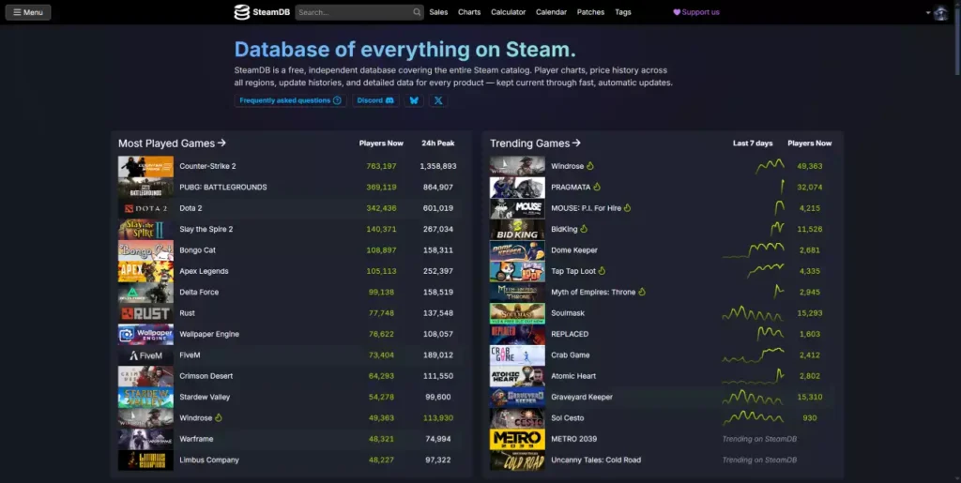Open the Tags page
The height and width of the screenshot is (483, 961).
point(623,12)
